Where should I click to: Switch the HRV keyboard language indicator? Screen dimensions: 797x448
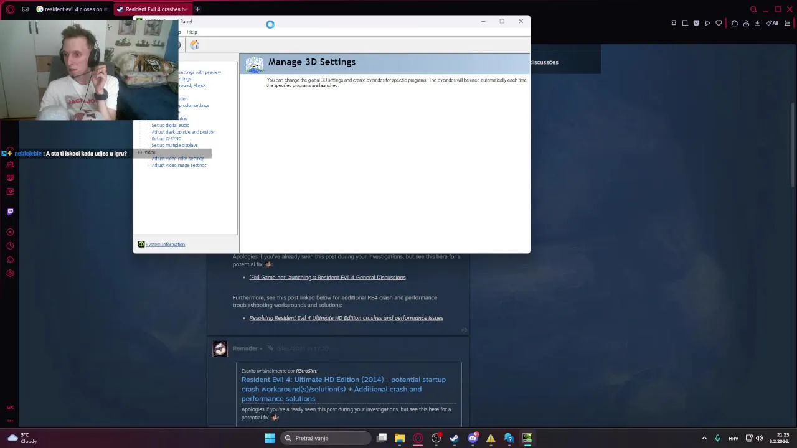(x=733, y=438)
